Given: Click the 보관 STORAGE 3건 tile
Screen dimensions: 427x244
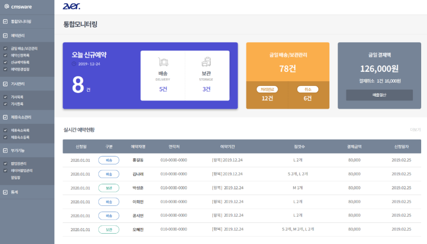Looking at the screenshot, I should click(x=207, y=76).
